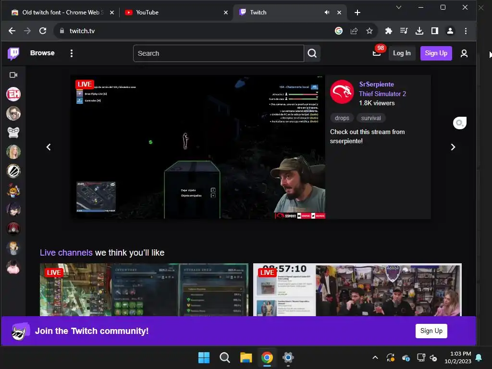Open the media controls icon in toolbar
This screenshot has height=369, width=492.
pyautogui.click(x=404, y=31)
